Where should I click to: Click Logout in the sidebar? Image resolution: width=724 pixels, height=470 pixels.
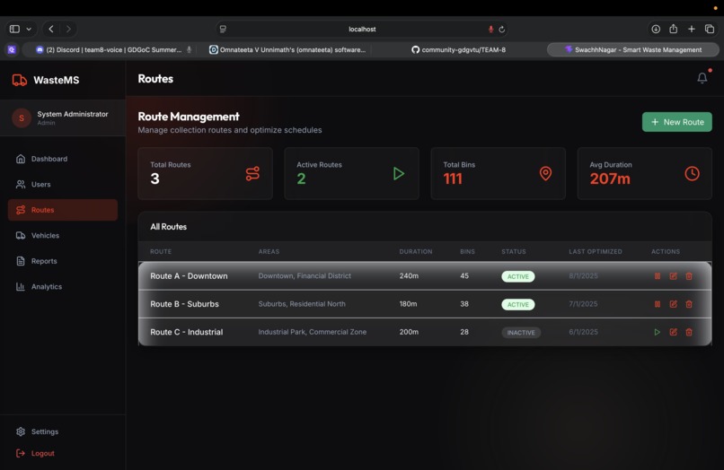click(63, 453)
